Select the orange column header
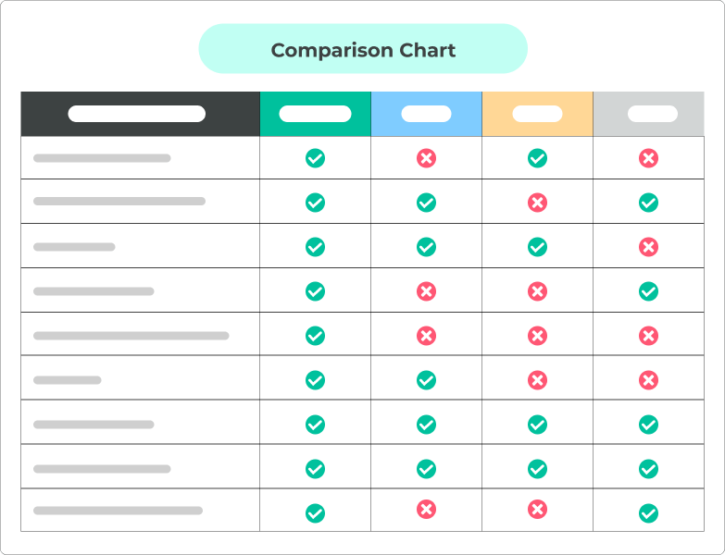725x555 pixels. (537, 114)
